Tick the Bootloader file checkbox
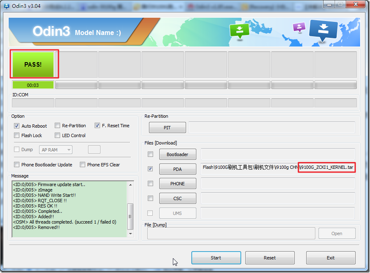Screen dimensions: 370x273 pos(150,154)
